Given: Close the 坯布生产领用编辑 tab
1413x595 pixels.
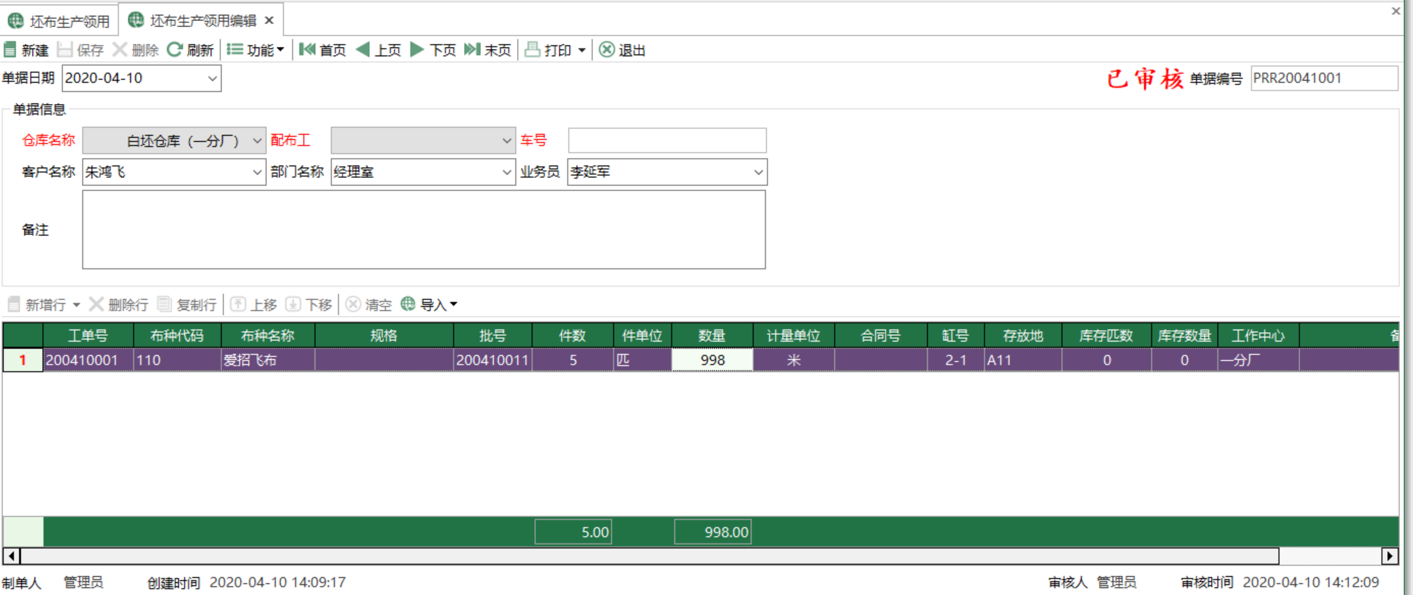Looking at the screenshot, I should 269,20.
